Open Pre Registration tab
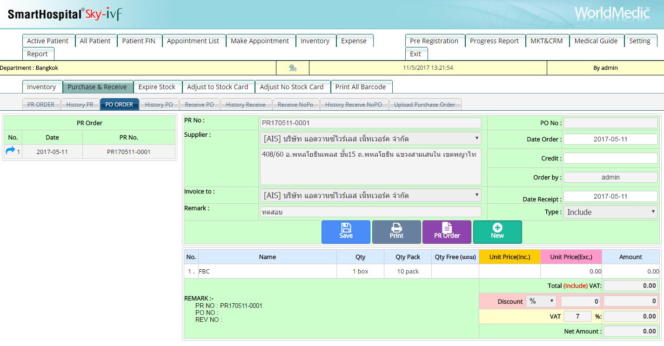 point(434,41)
